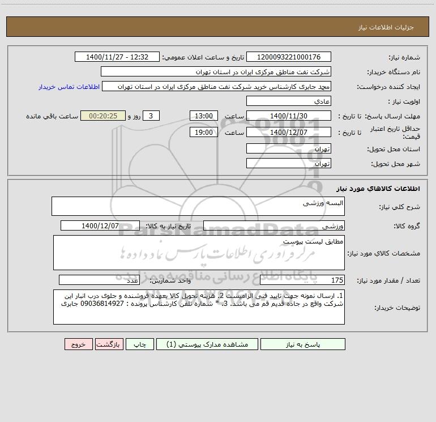Viewport: 436px width, 422px height.
Task: Click the ایجاد کننده درخواست field
Action: [x=217, y=86]
